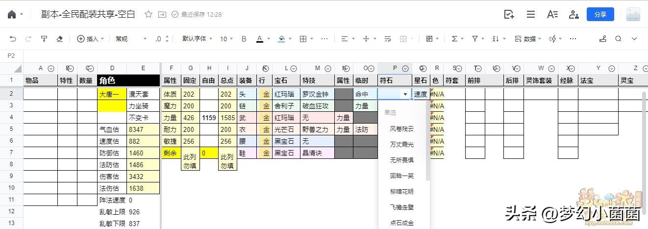648x229 pixels.
Task: Open conditional formatting tool
Action: pyautogui.click(x=430, y=39)
